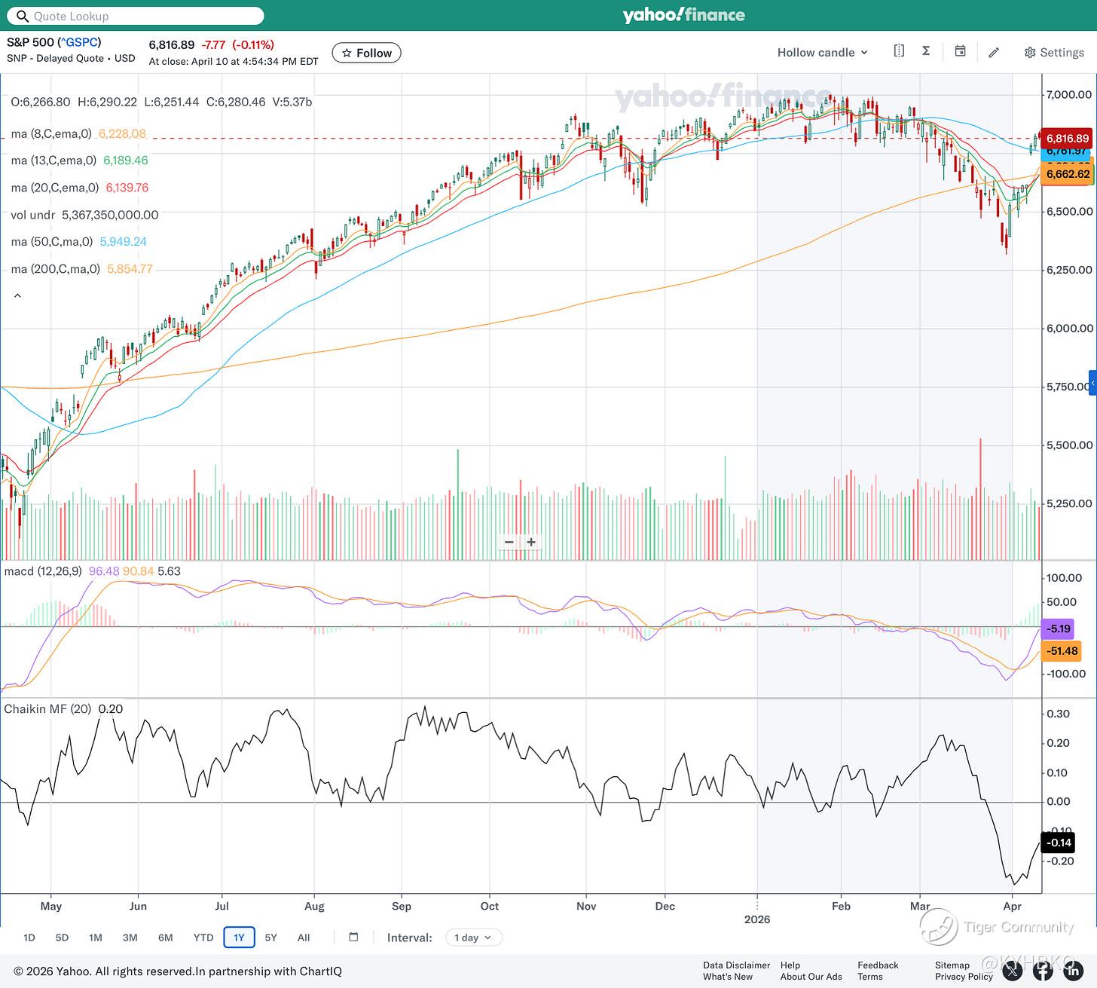Open the Interval 1 day dropdown

(474, 938)
